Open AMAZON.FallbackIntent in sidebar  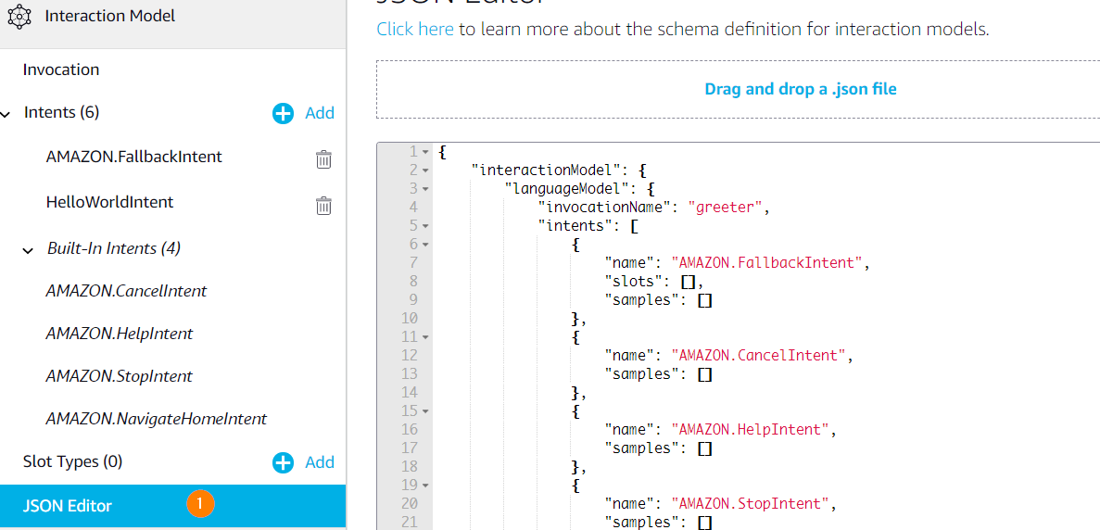134,157
